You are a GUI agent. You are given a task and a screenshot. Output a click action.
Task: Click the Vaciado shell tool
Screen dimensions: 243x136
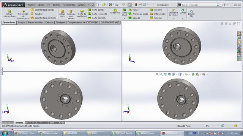tap(134, 18)
